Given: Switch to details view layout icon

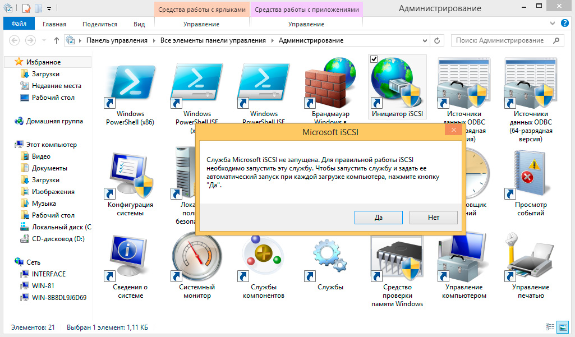Looking at the screenshot, I should [x=550, y=327].
